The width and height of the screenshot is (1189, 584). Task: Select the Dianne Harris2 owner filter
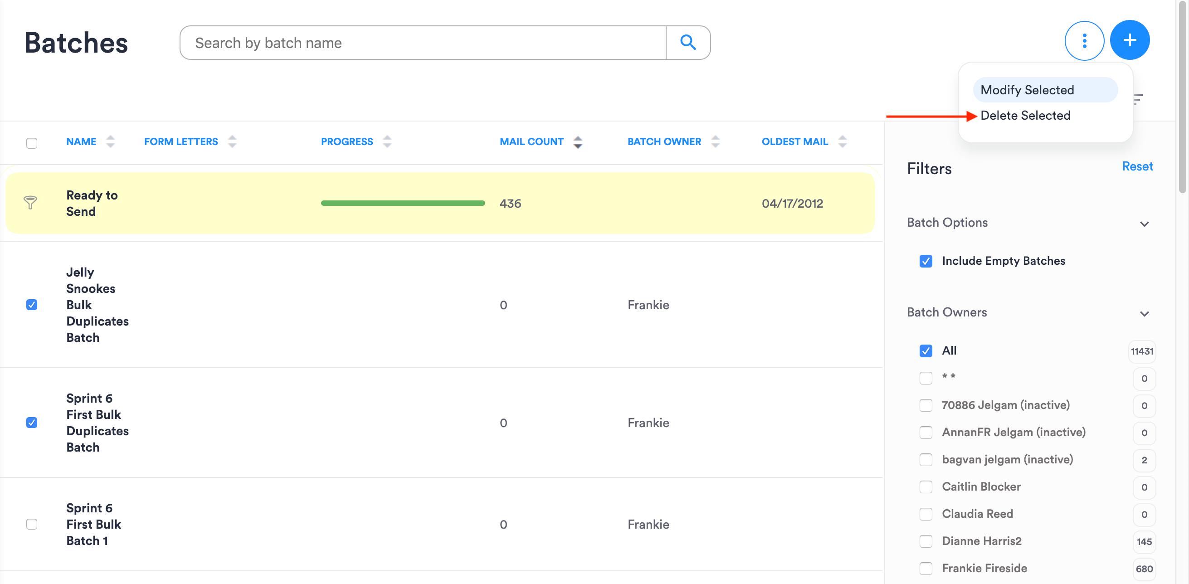coord(926,541)
